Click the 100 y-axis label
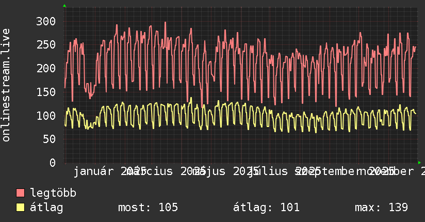This screenshot has height=222, width=425. 46,116
